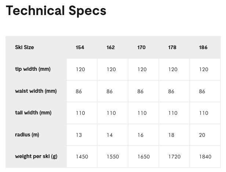Select the 1840 weight cell
The height and width of the screenshot is (172, 226).
coord(205,157)
